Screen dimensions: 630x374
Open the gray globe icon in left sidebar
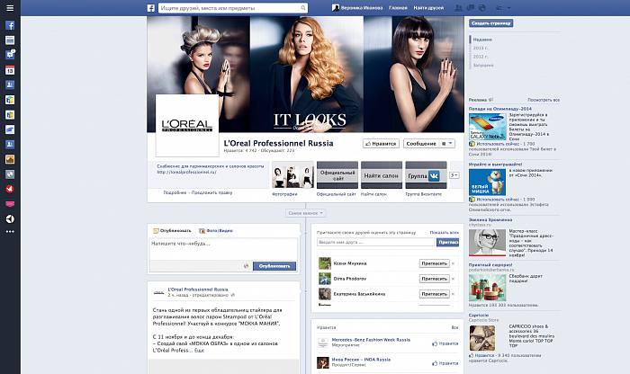coord(10,174)
